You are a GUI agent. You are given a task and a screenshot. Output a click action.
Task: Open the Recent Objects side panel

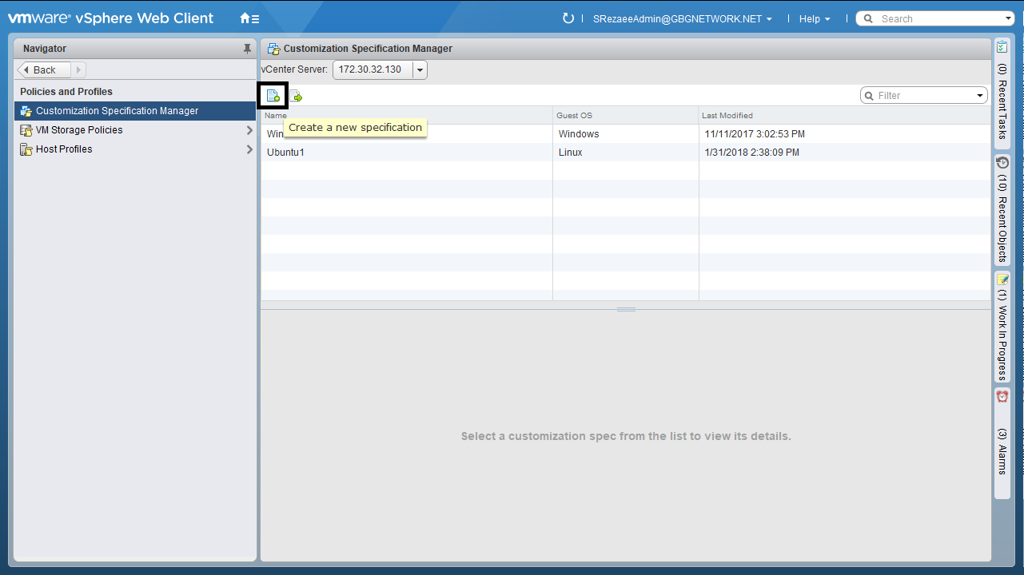(1002, 210)
